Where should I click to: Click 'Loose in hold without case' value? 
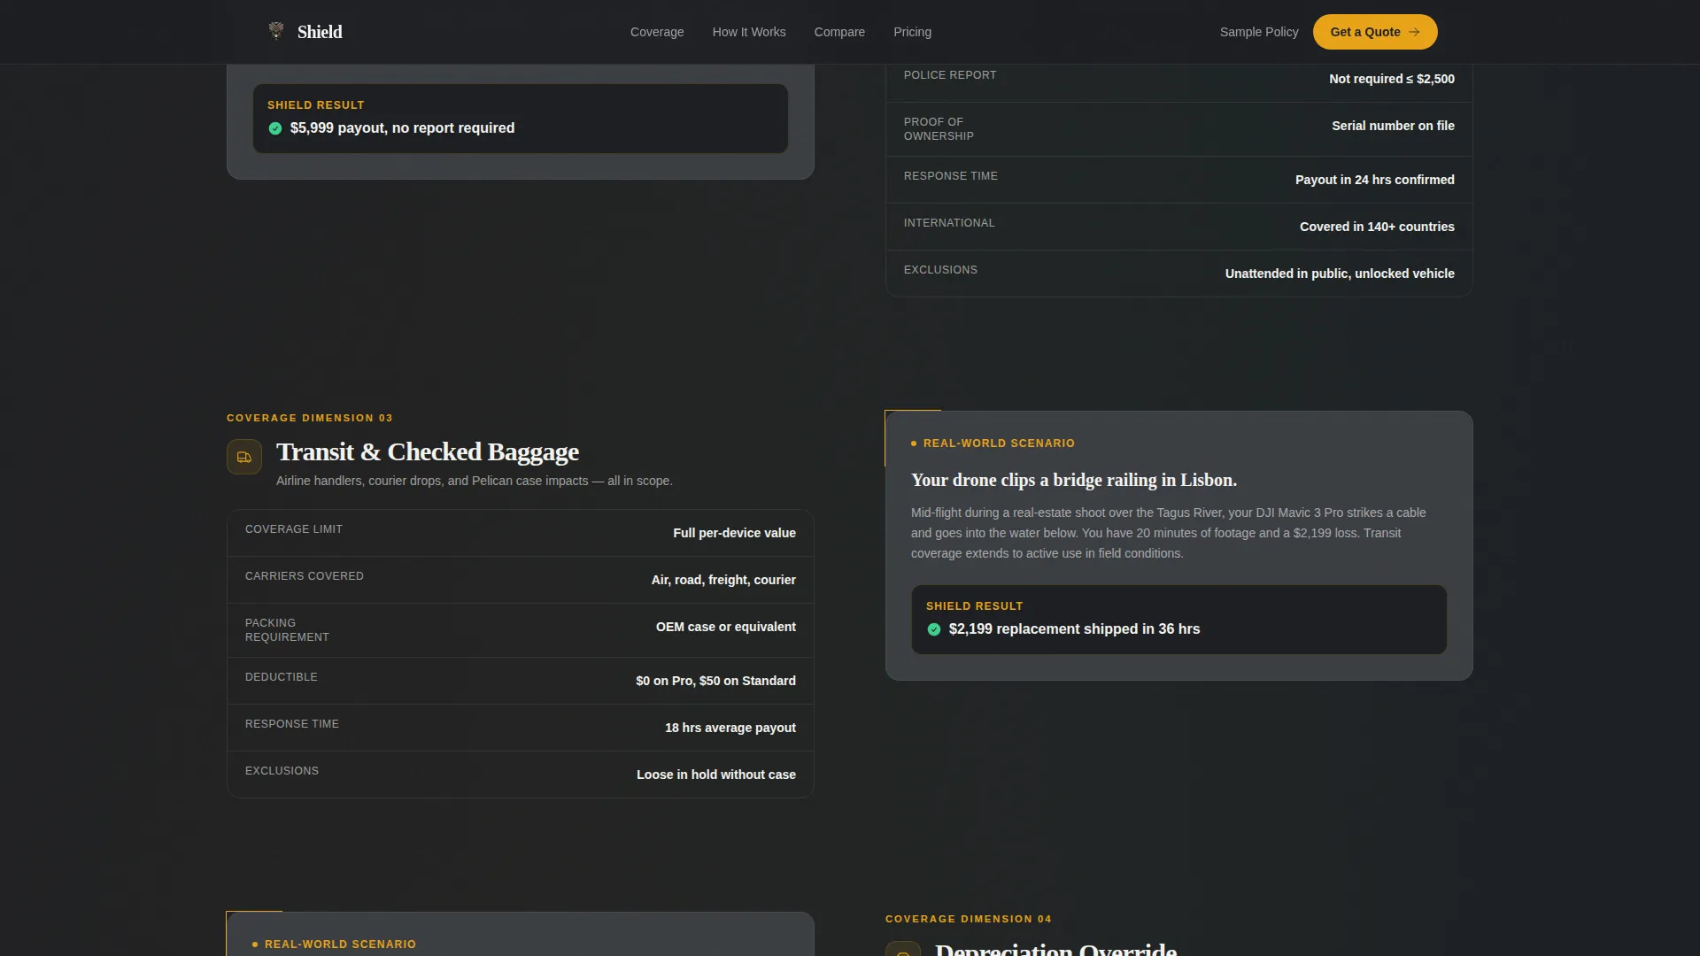[716, 775]
